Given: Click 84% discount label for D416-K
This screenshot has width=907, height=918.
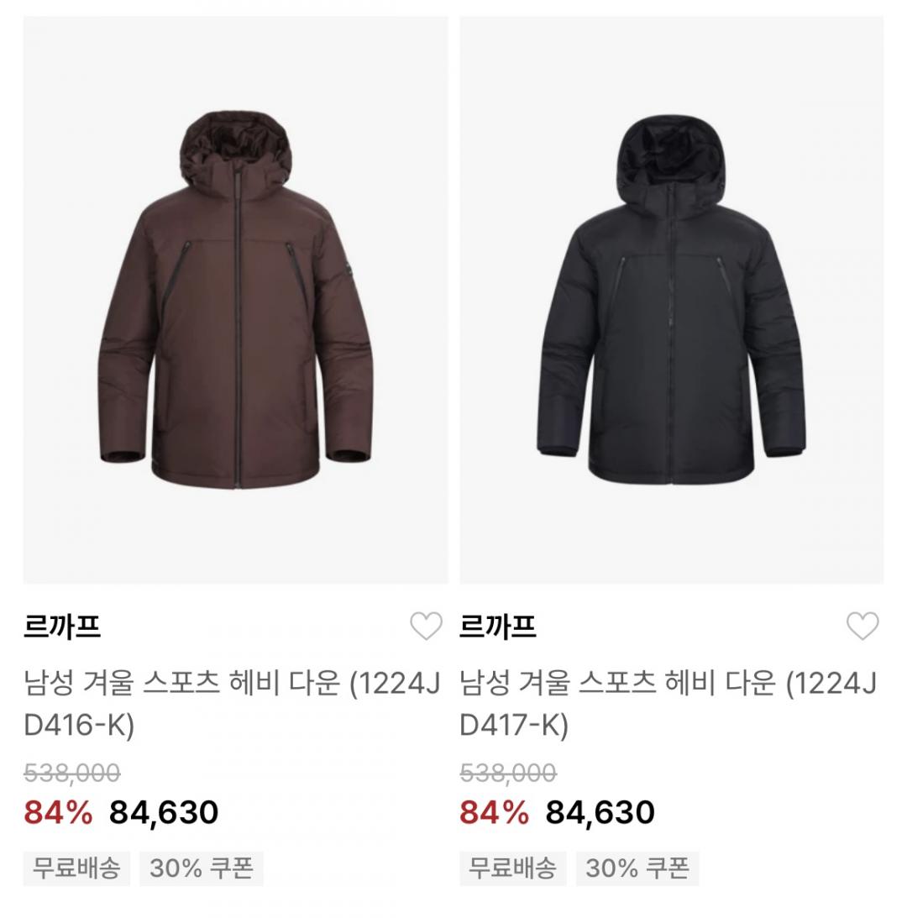Looking at the screenshot, I should tap(58, 813).
